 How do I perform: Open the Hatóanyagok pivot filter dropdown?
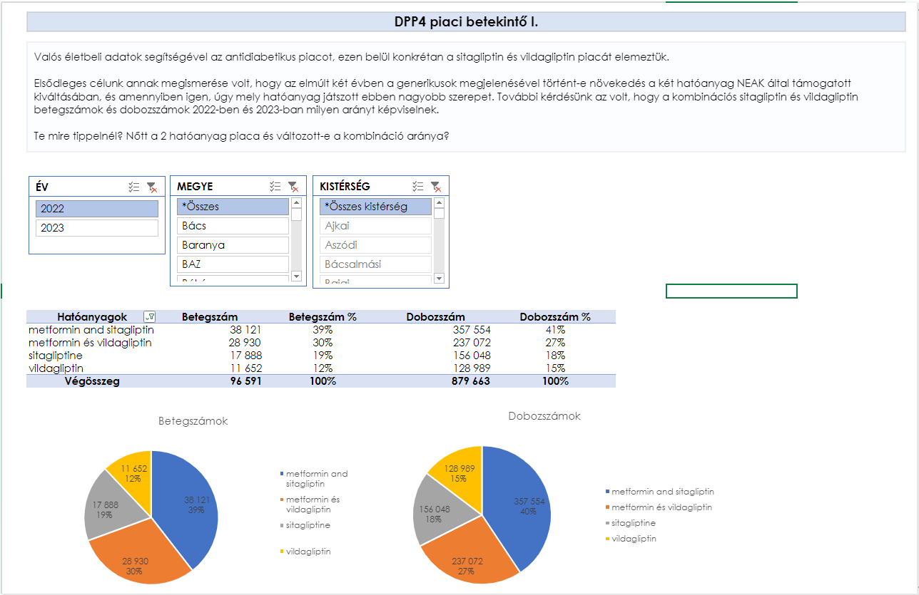coord(149,317)
